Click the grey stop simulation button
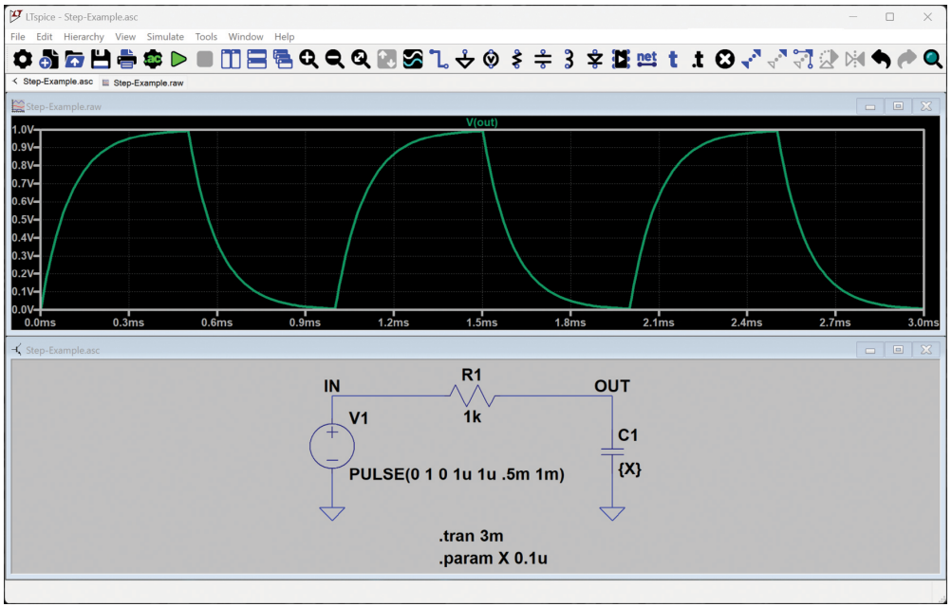Viewport: 952px width, 607px height. coord(205,60)
